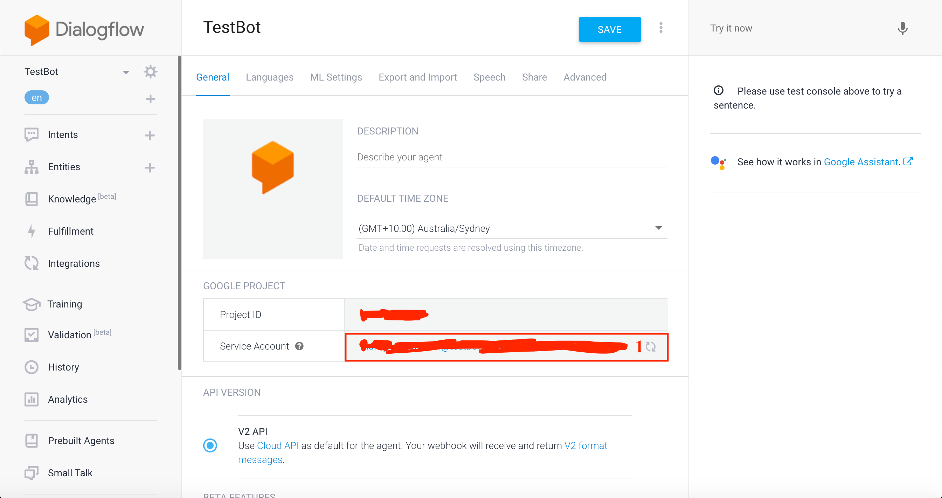
Task: Select the V2 API radio button
Action: 210,445
